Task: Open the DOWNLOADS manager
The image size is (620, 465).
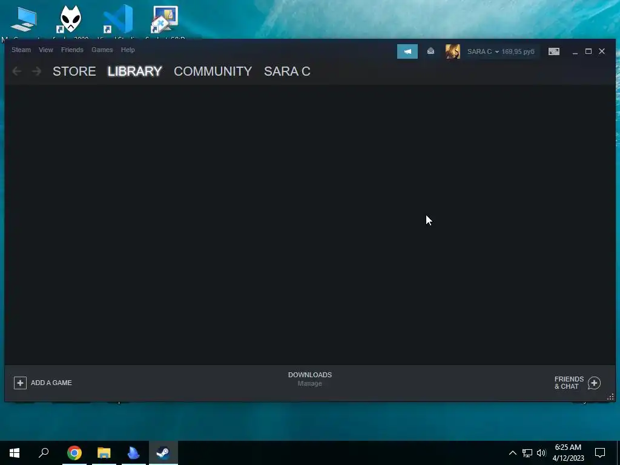Action: (x=310, y=375)
